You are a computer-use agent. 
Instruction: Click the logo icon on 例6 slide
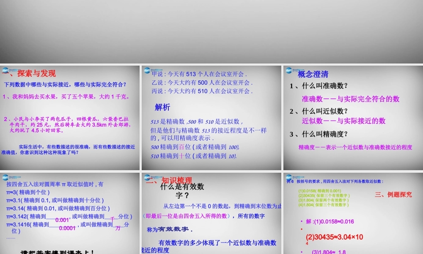tap(289, 177)
